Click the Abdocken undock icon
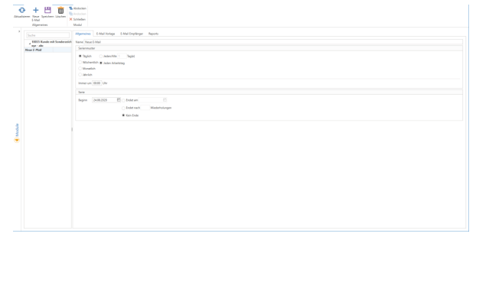Viewport: 502px width, 295px height. click(x=70, y=8)
